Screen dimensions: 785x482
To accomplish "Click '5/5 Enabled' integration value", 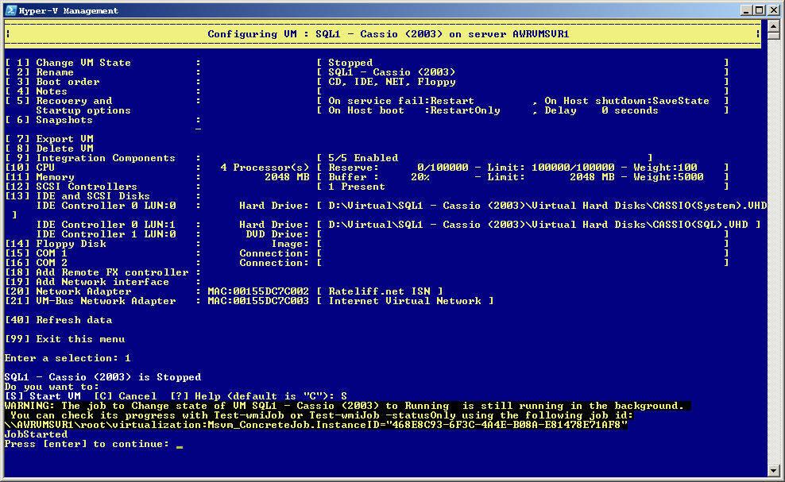I will pos(363,158).
